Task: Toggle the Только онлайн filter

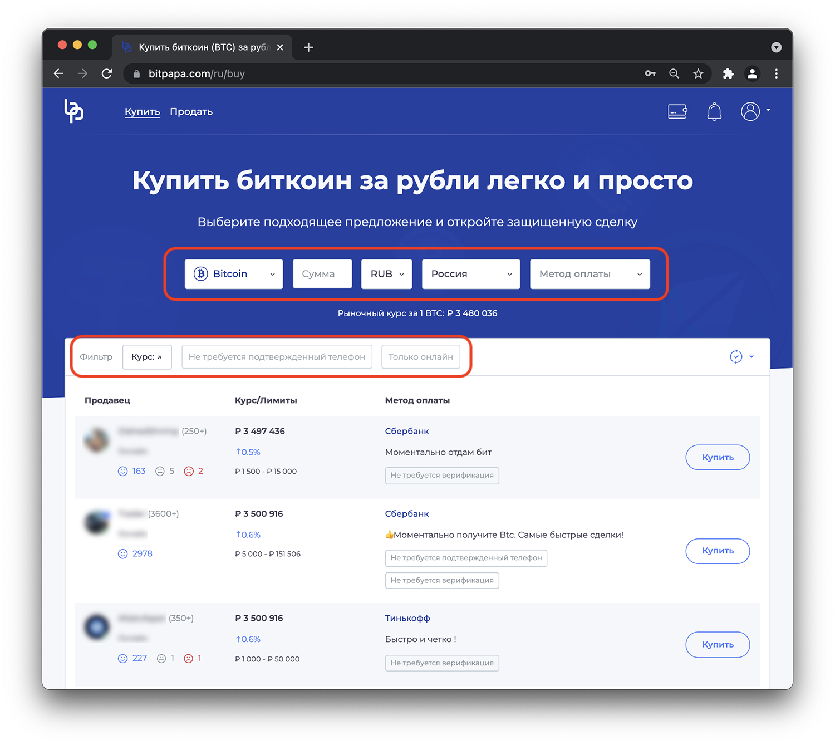Action: [421, 357]
